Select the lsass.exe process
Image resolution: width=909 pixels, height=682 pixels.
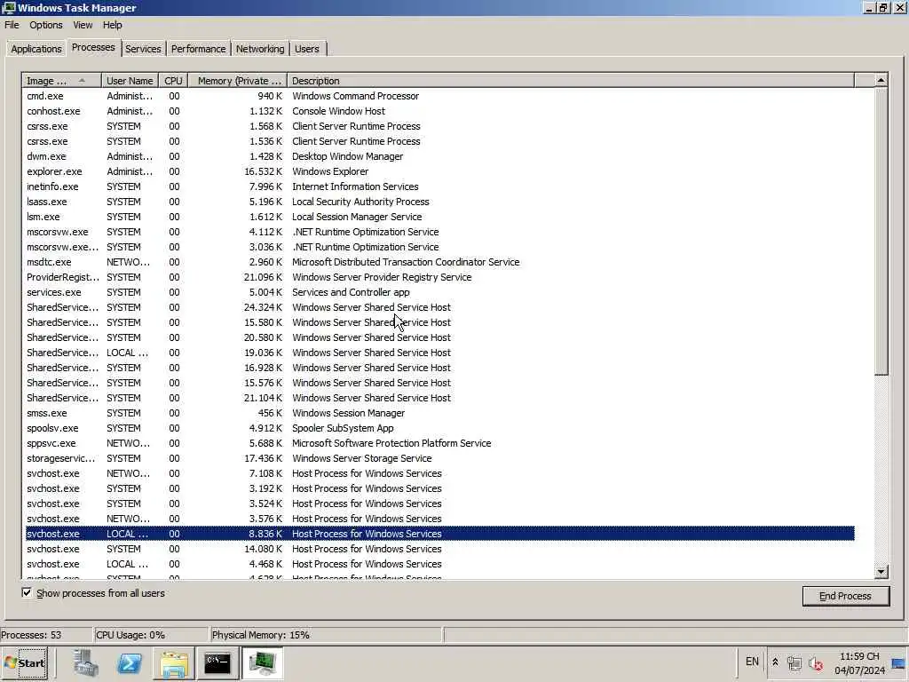tap(439, 202)
